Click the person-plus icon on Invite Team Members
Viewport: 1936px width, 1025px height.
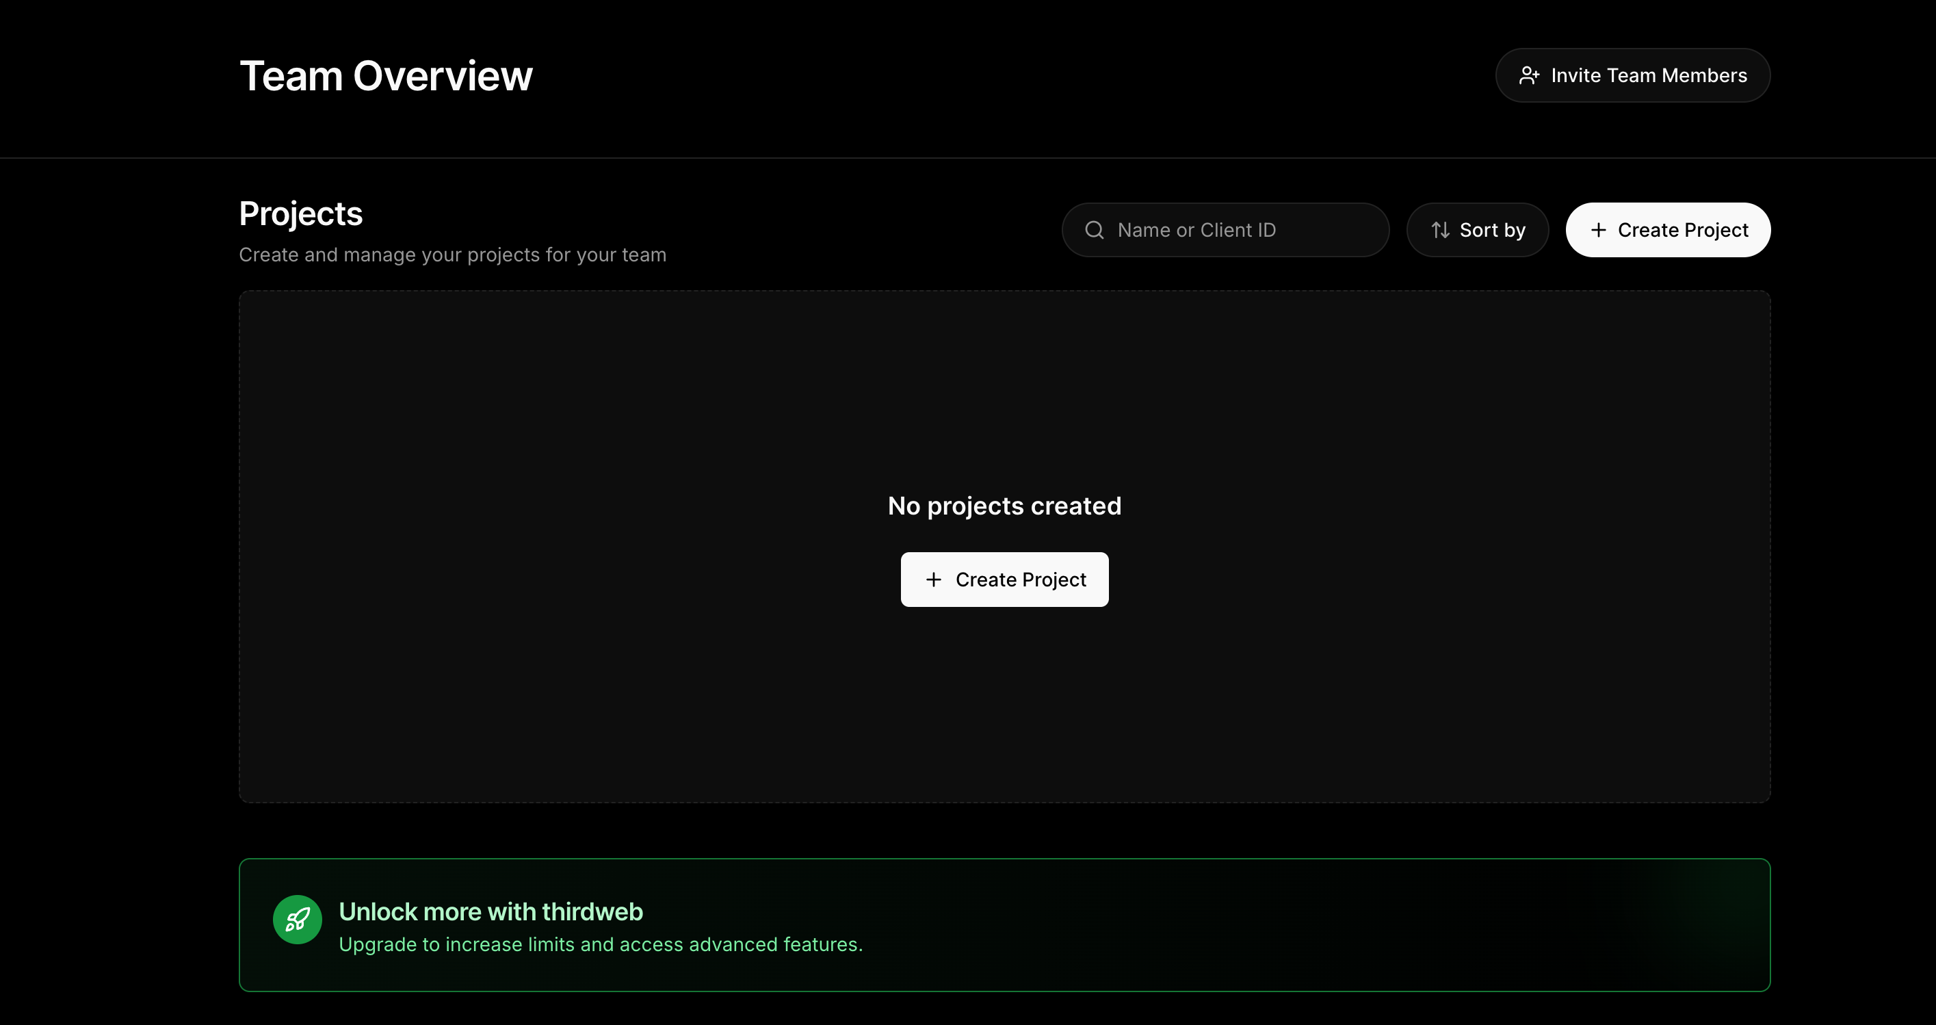click(x=1531, y=75)
